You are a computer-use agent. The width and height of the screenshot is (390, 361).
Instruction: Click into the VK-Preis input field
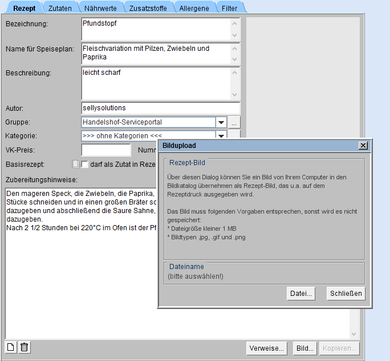(x=105, y=150)
